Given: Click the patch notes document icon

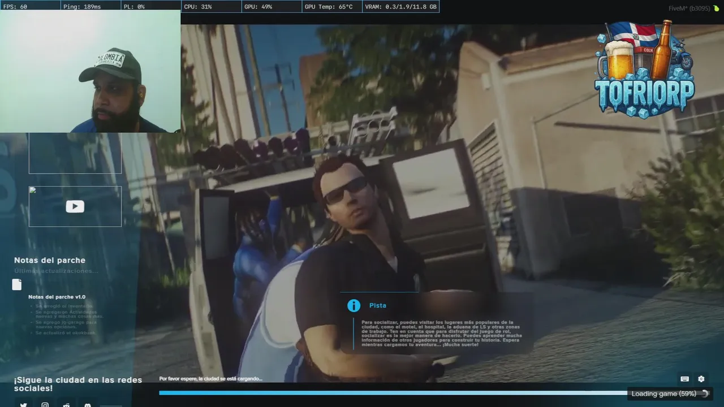Looking at the screenshot, I should click(17, 284).
